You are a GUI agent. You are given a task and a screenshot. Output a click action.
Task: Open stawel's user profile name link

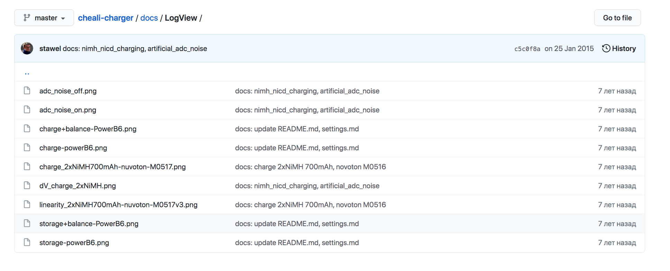[50, 49]
